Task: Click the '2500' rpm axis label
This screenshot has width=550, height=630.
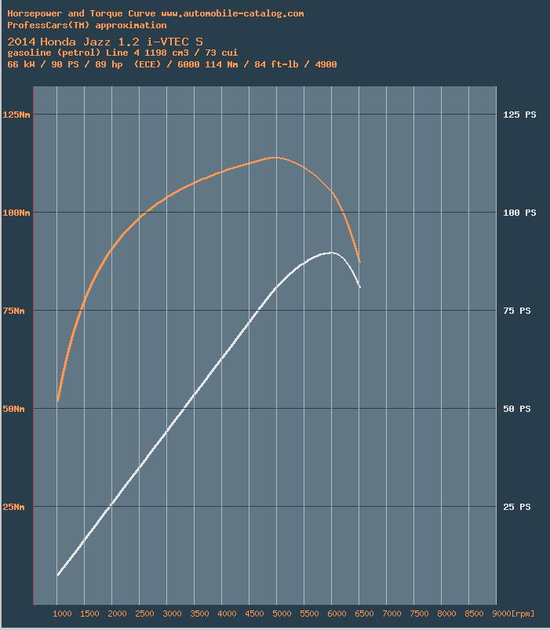Action: (x=144, y=614)
